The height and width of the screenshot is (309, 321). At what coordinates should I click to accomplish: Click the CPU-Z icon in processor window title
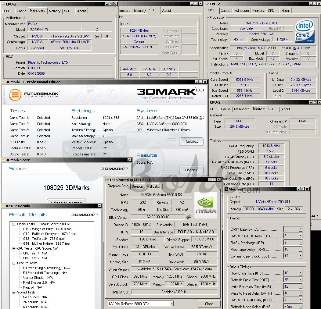coord(207,4)
